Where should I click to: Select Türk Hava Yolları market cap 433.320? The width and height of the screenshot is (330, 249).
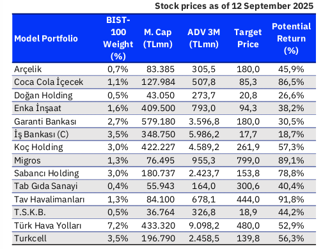158,225
